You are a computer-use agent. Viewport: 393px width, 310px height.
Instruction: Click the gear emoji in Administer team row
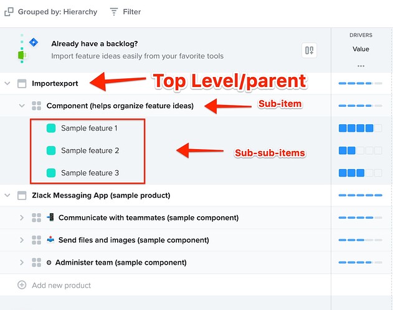[x=49, y=263]
